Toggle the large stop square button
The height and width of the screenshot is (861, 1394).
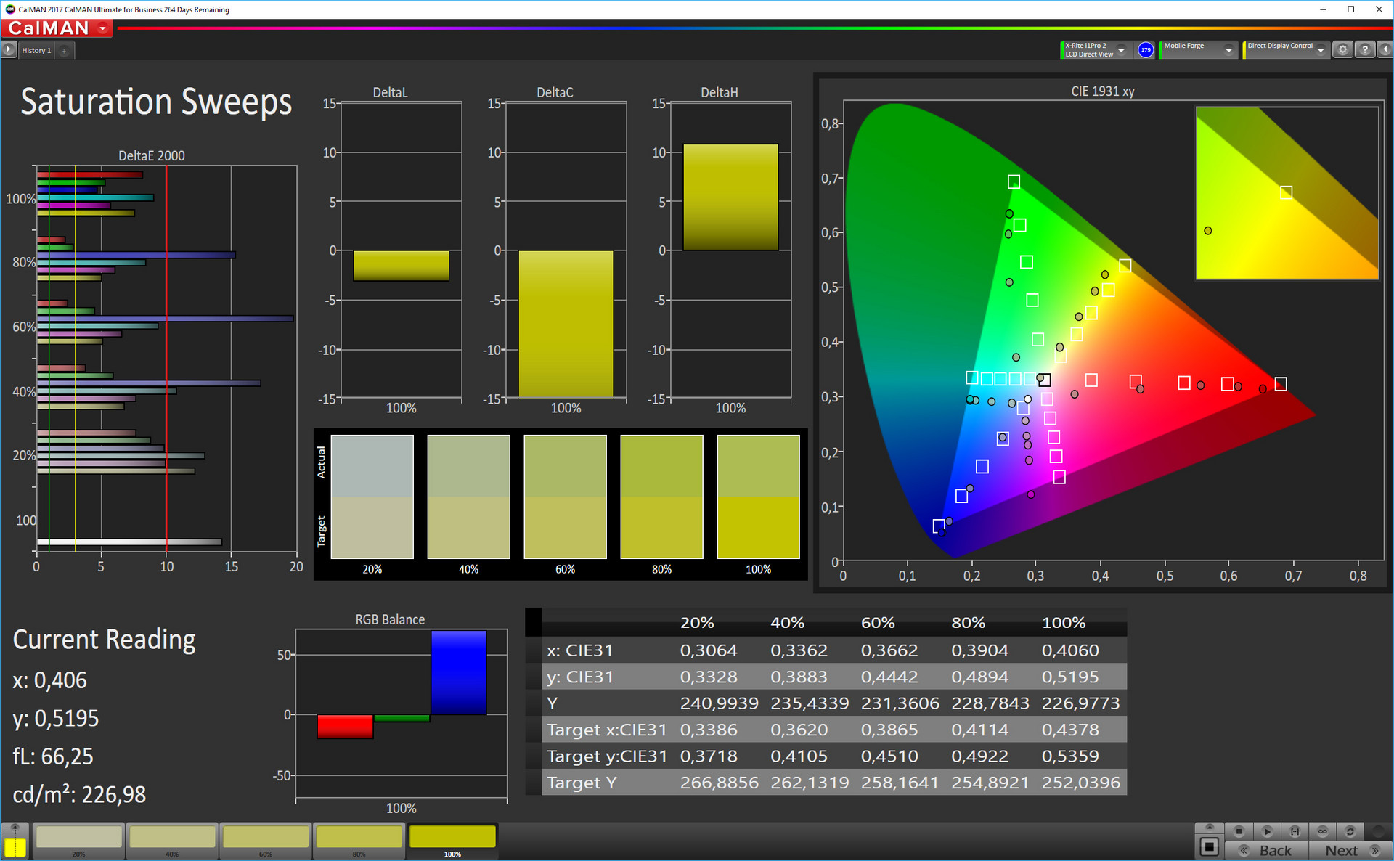tap(1209, 846)
